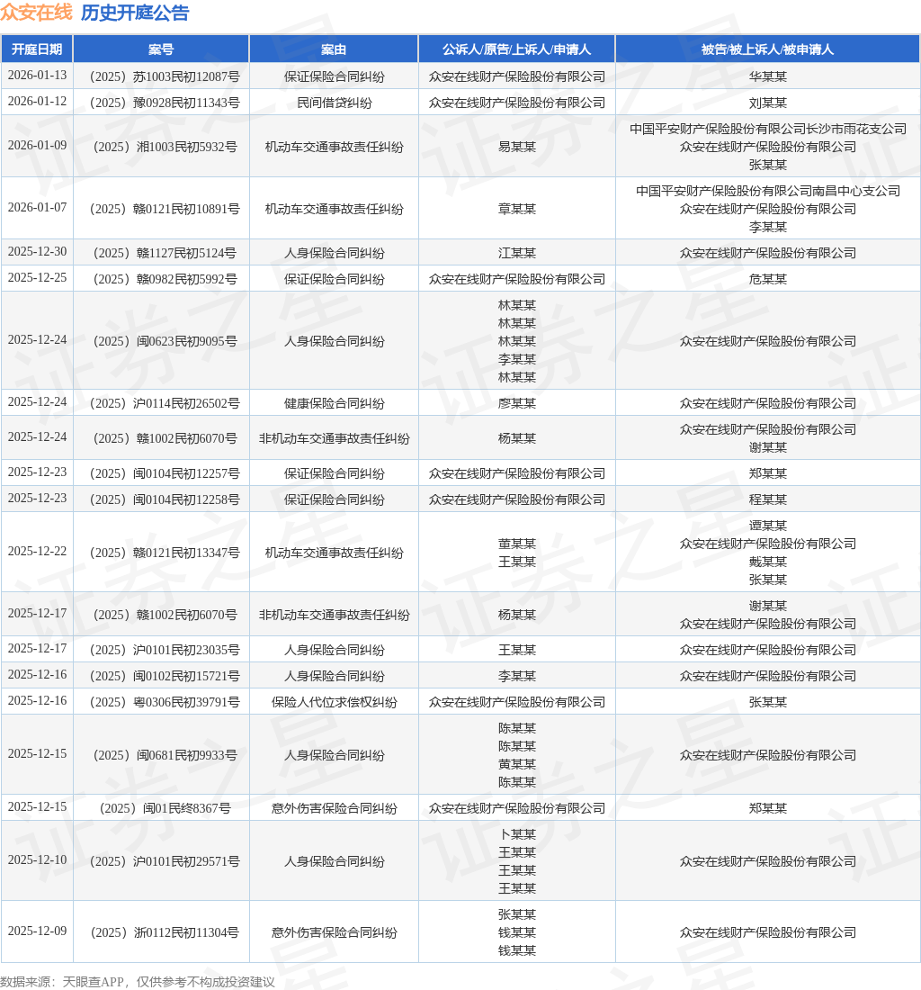Select case number 闽0102民初15721号
This screenshot has width=921, height=990.
click(165, 676)
